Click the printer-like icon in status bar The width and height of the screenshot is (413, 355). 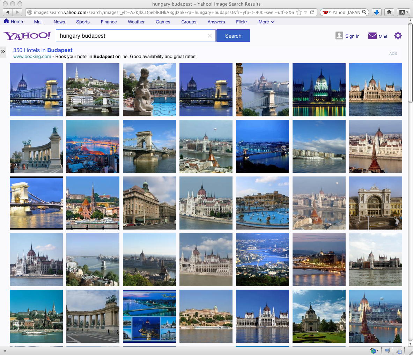pos(399,351)
